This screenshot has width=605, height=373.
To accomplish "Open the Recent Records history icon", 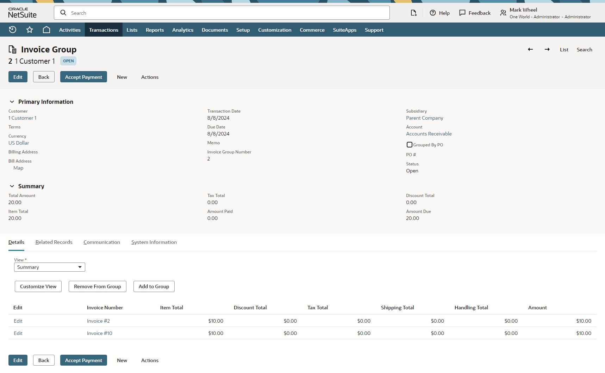I will [x=13, y=30].
